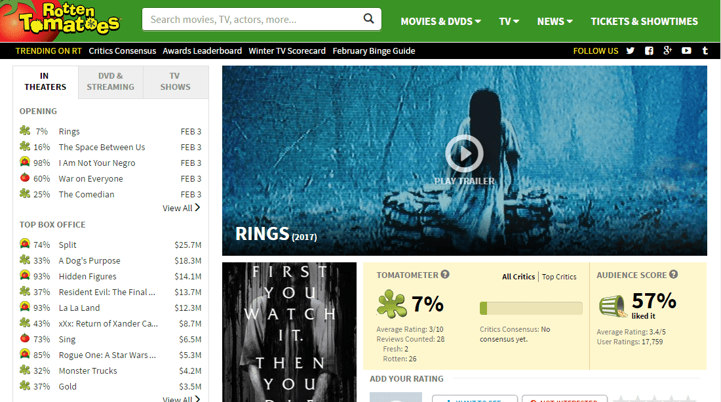Click the green splat beside 7% Tomatometer score

point(391,304)
